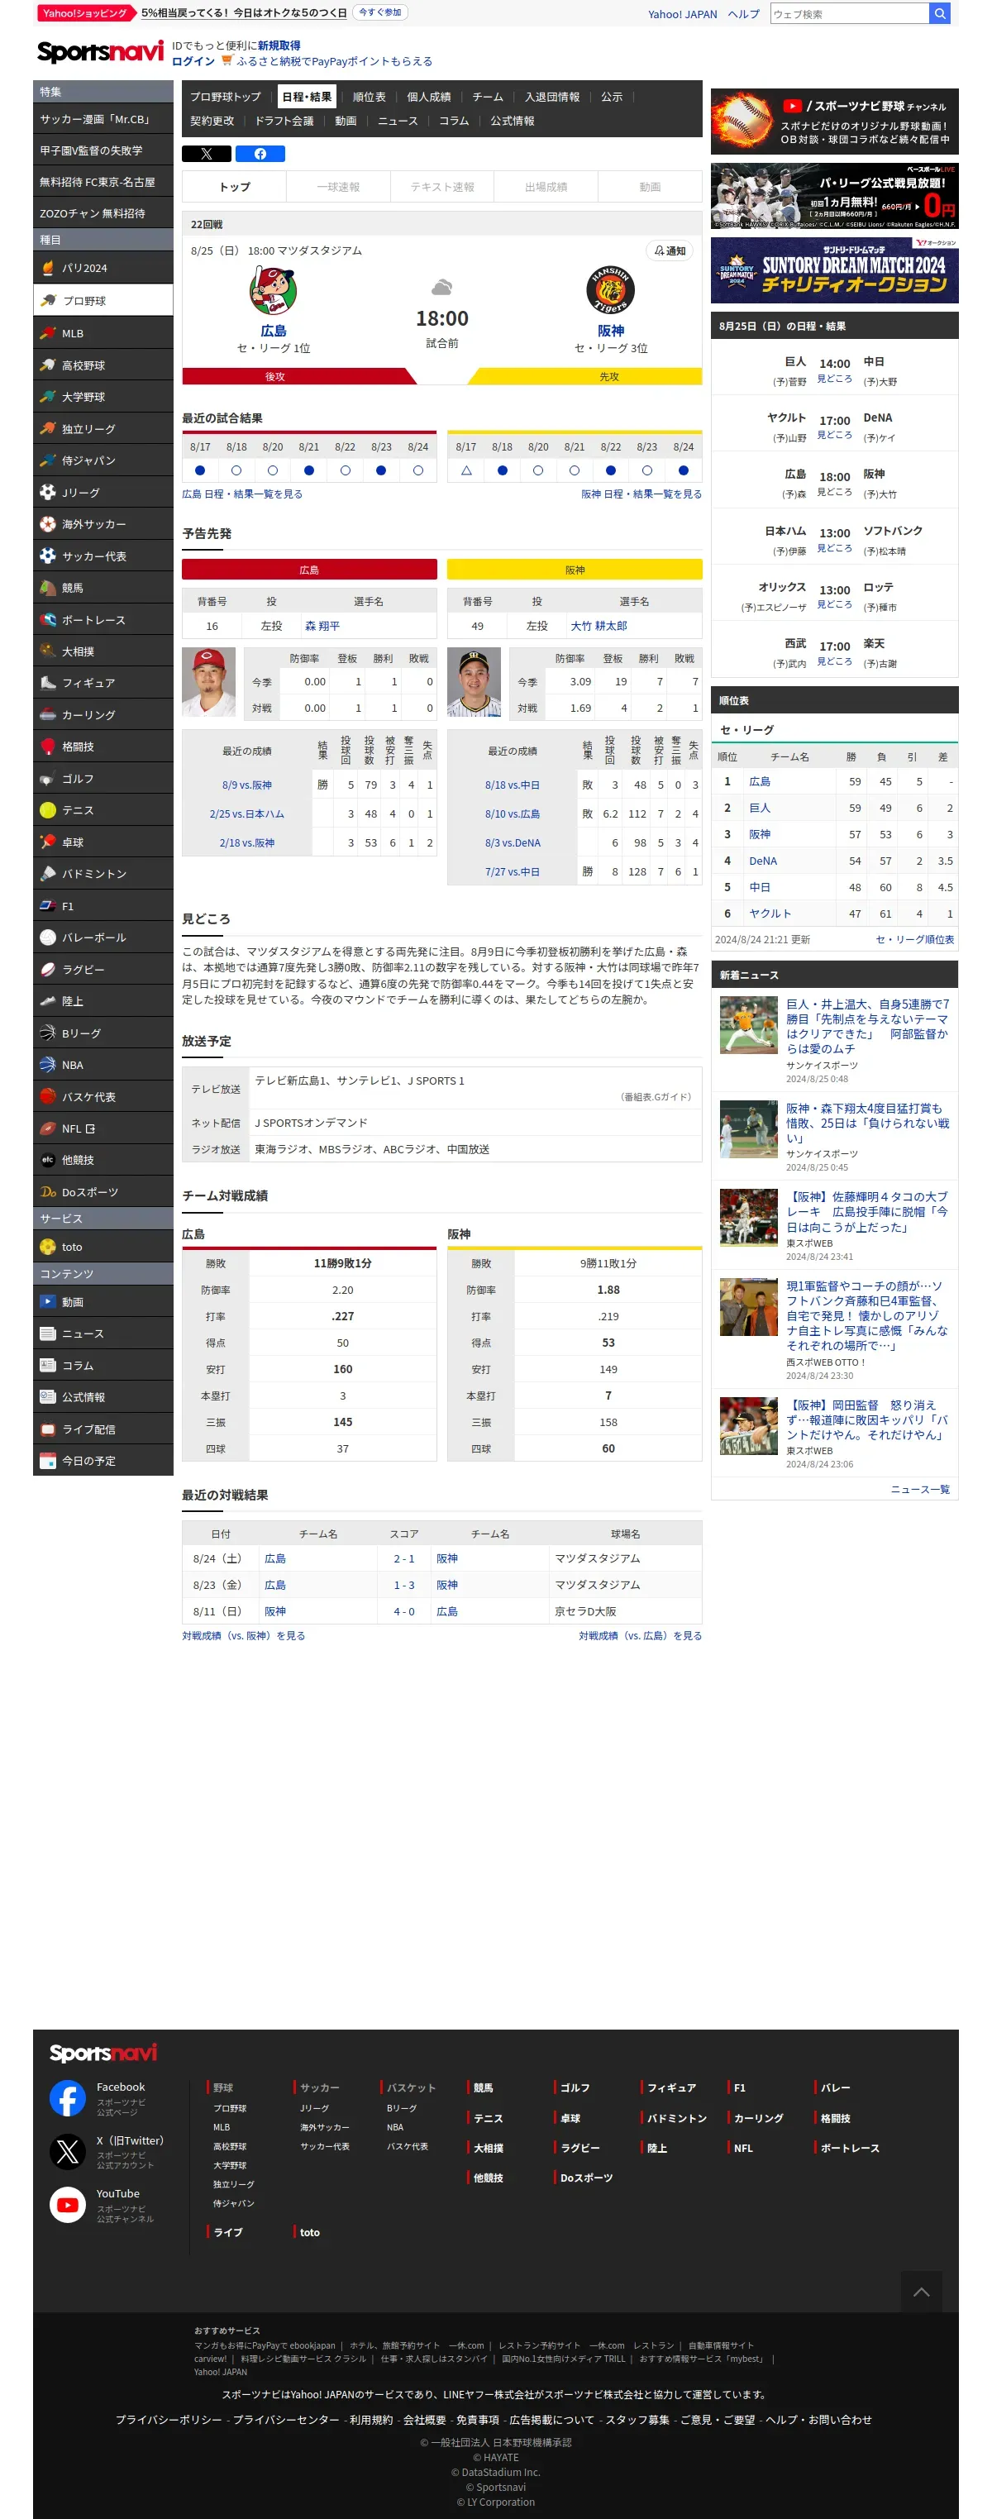Select プロ野球トップ menu item

click(226, 97)
